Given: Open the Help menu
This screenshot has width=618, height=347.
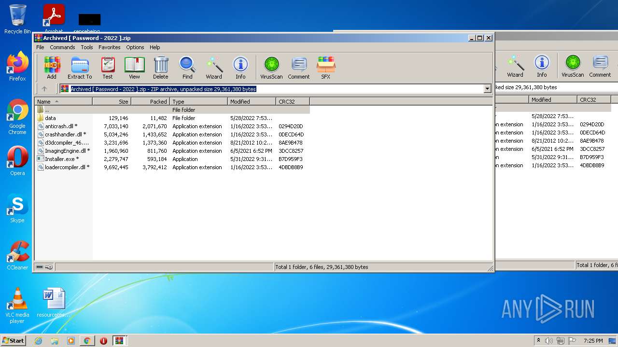Looking at the screenshot, I should pos(154,47).
